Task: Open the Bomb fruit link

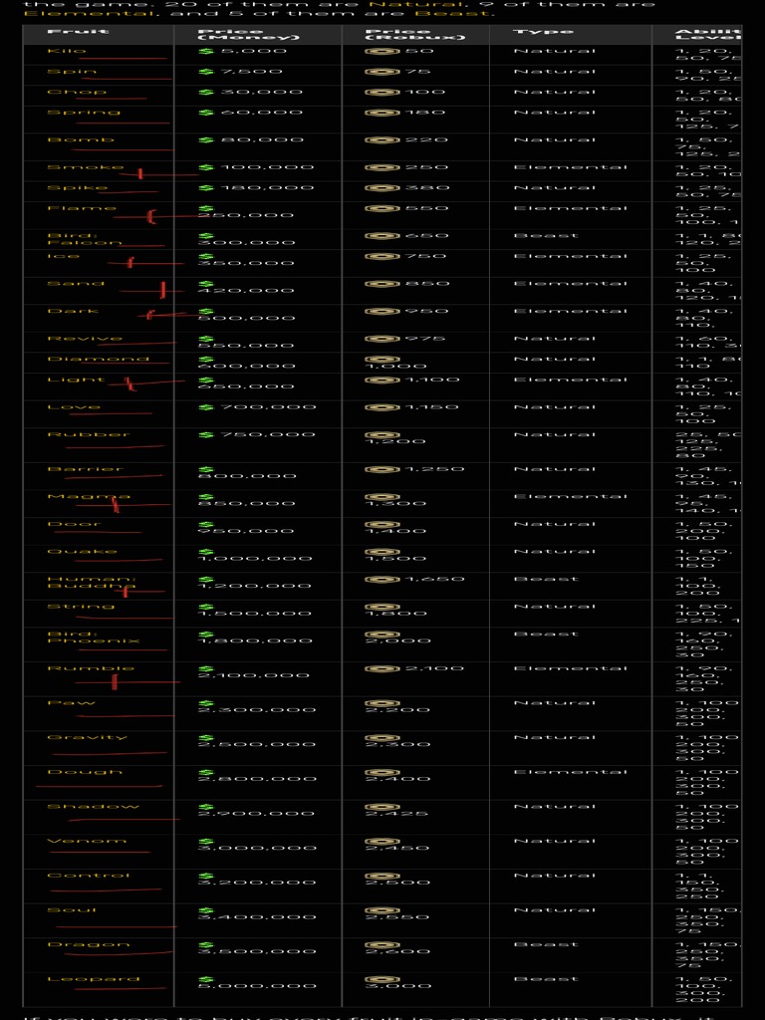Action: (81, 139)
